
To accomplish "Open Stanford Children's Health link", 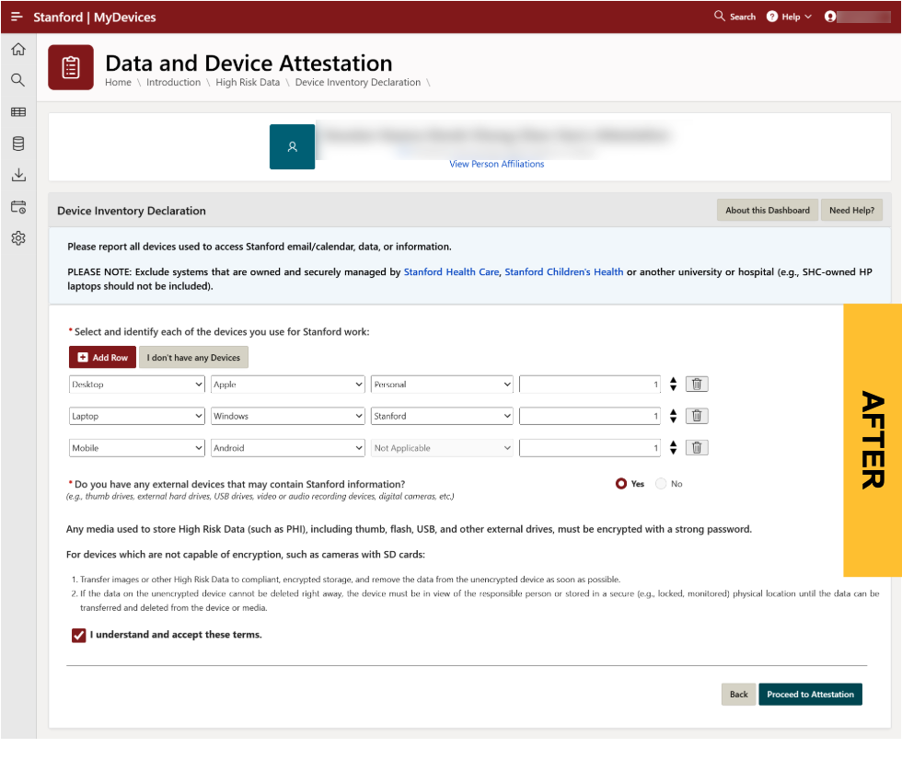I will coord(563,272).
